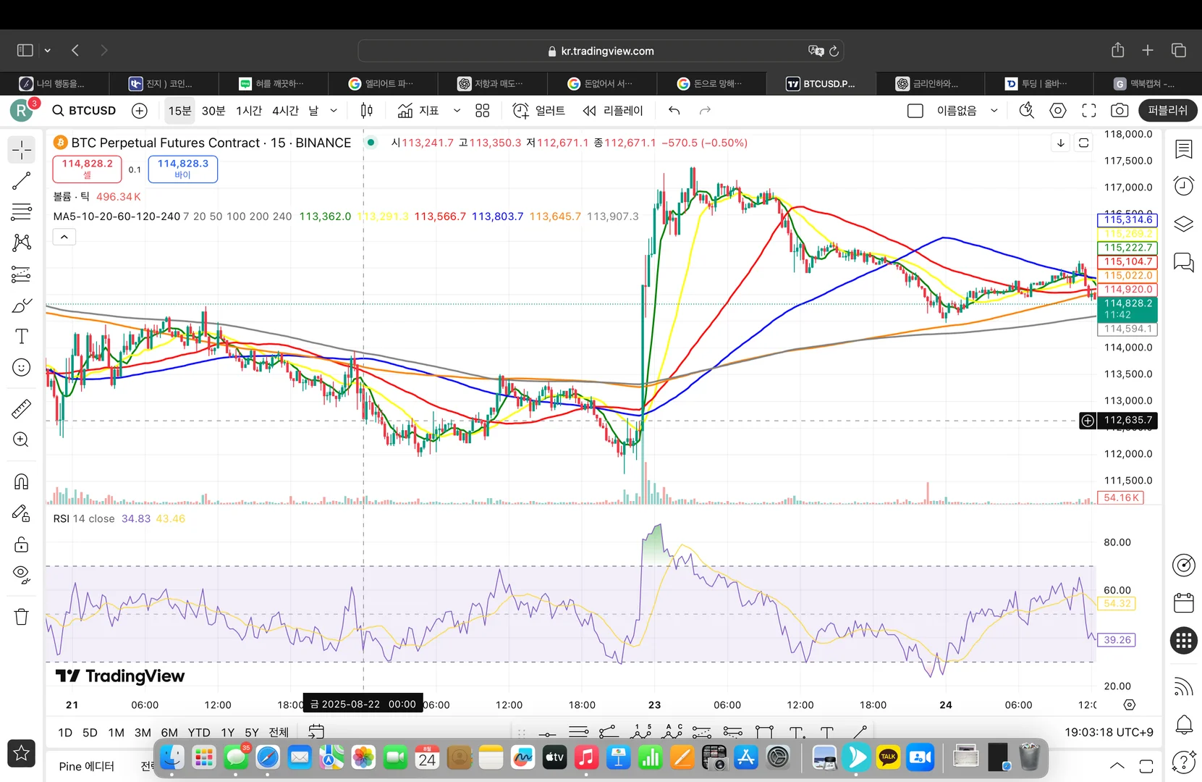
Task: Switch to the 1시간 timeframe
Action: point(249,111)
